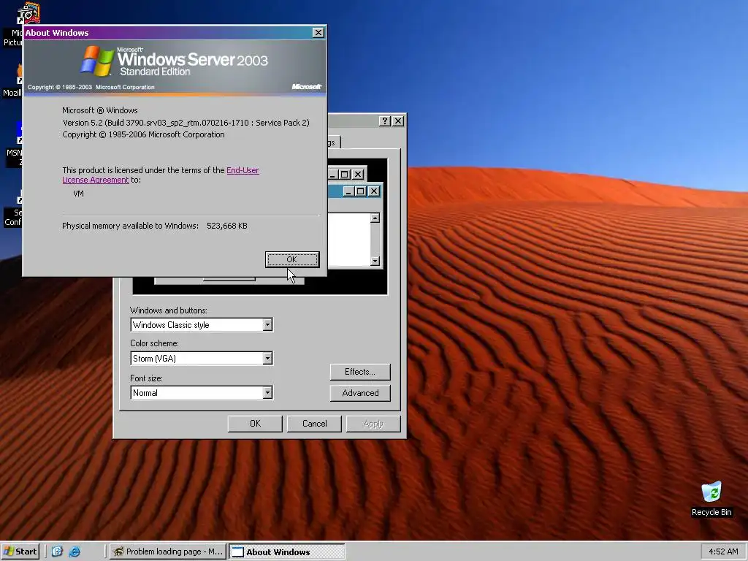Cancel the Display Properties dialog
748x561 pixels.
coord(314,424)
